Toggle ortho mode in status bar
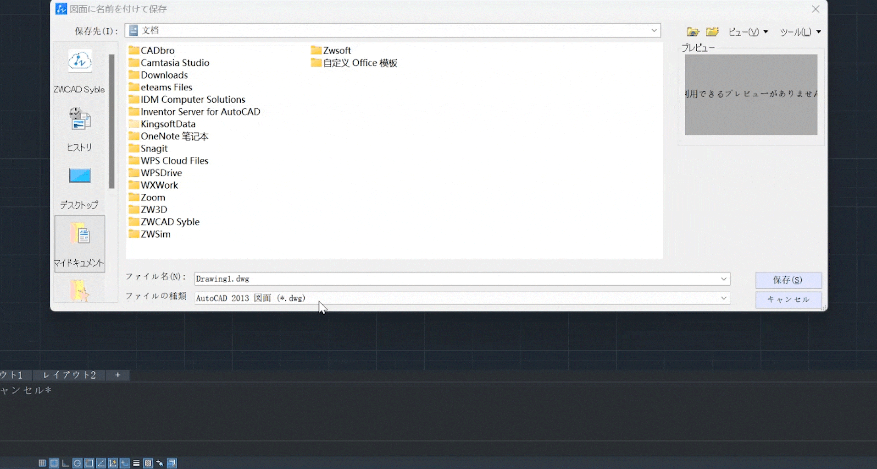 pyautogui.click(x=66, y=463)
